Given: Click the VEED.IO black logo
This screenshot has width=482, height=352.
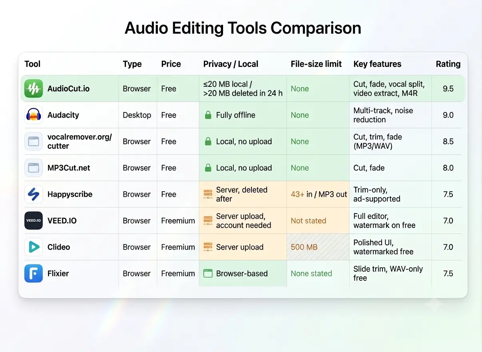Looking at the screenshot, I should tap(34, 221).
